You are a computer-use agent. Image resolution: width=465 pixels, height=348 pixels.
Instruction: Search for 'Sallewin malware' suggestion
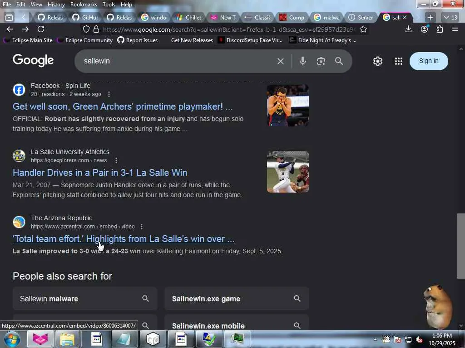[x=85, y=299]
